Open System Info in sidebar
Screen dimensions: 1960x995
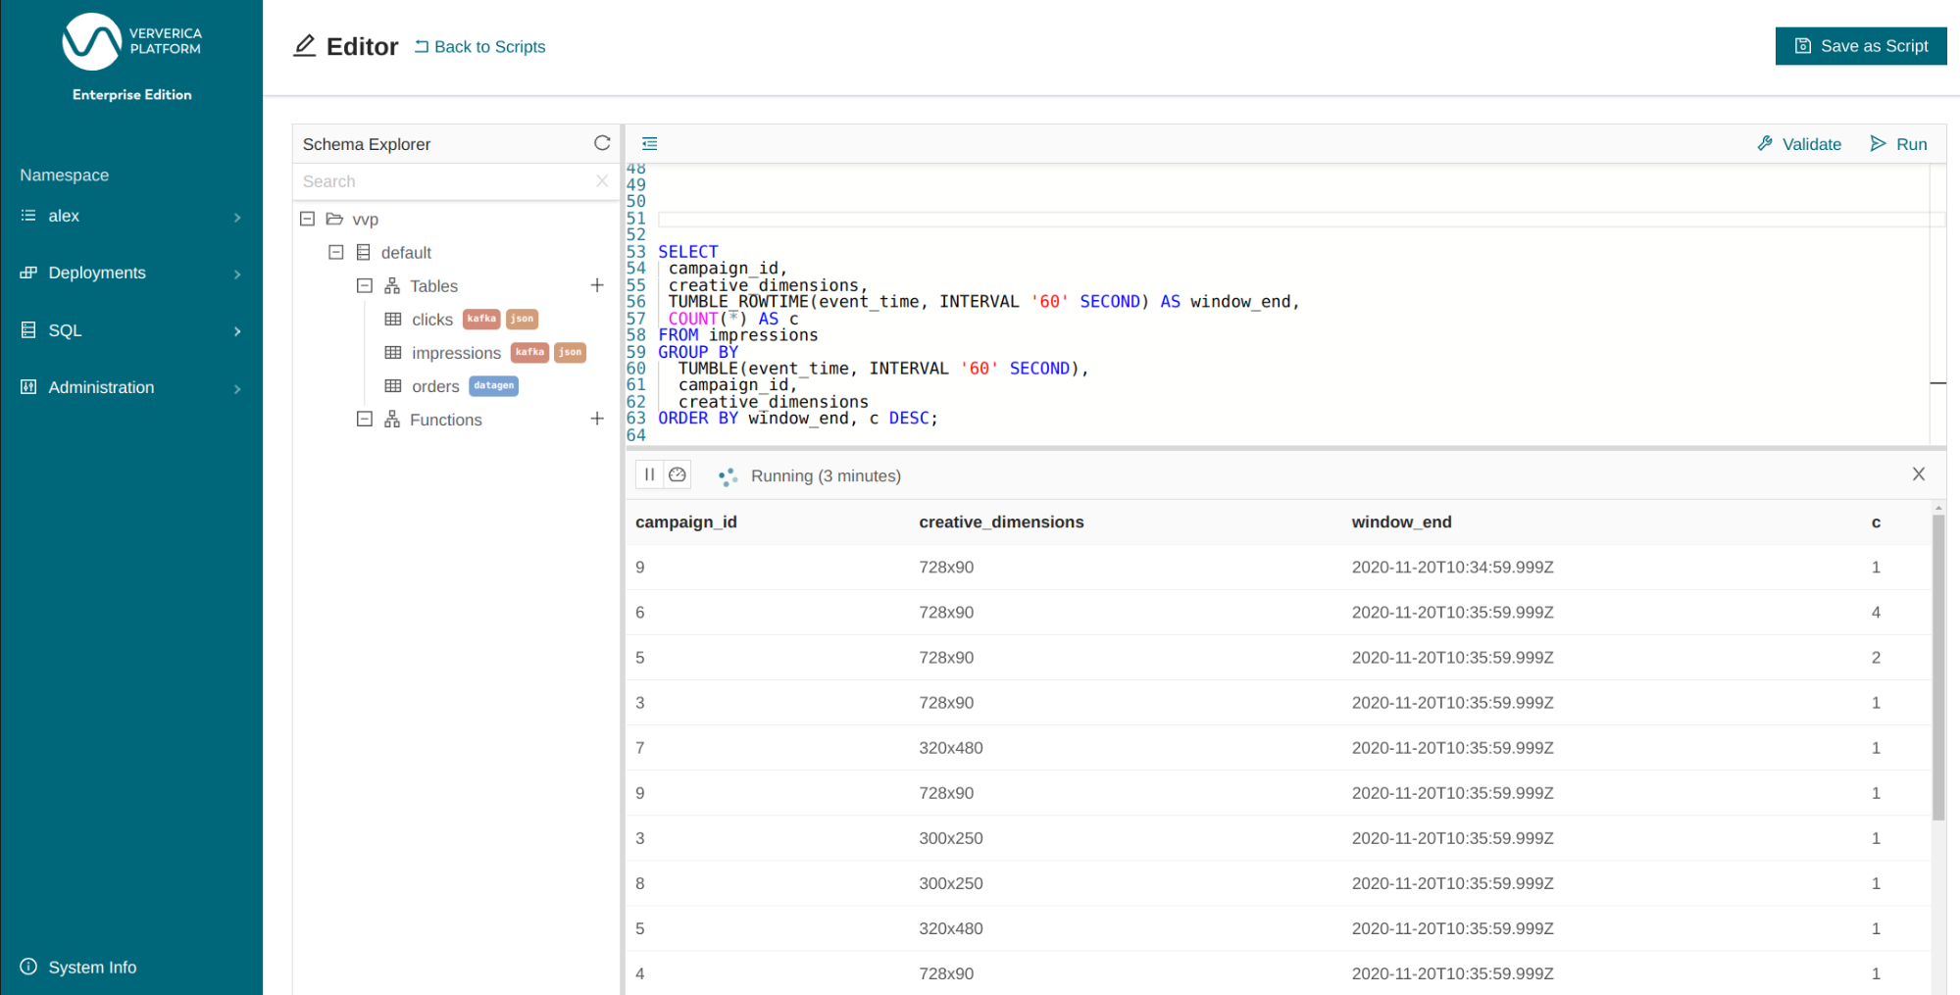click(92, 967)
